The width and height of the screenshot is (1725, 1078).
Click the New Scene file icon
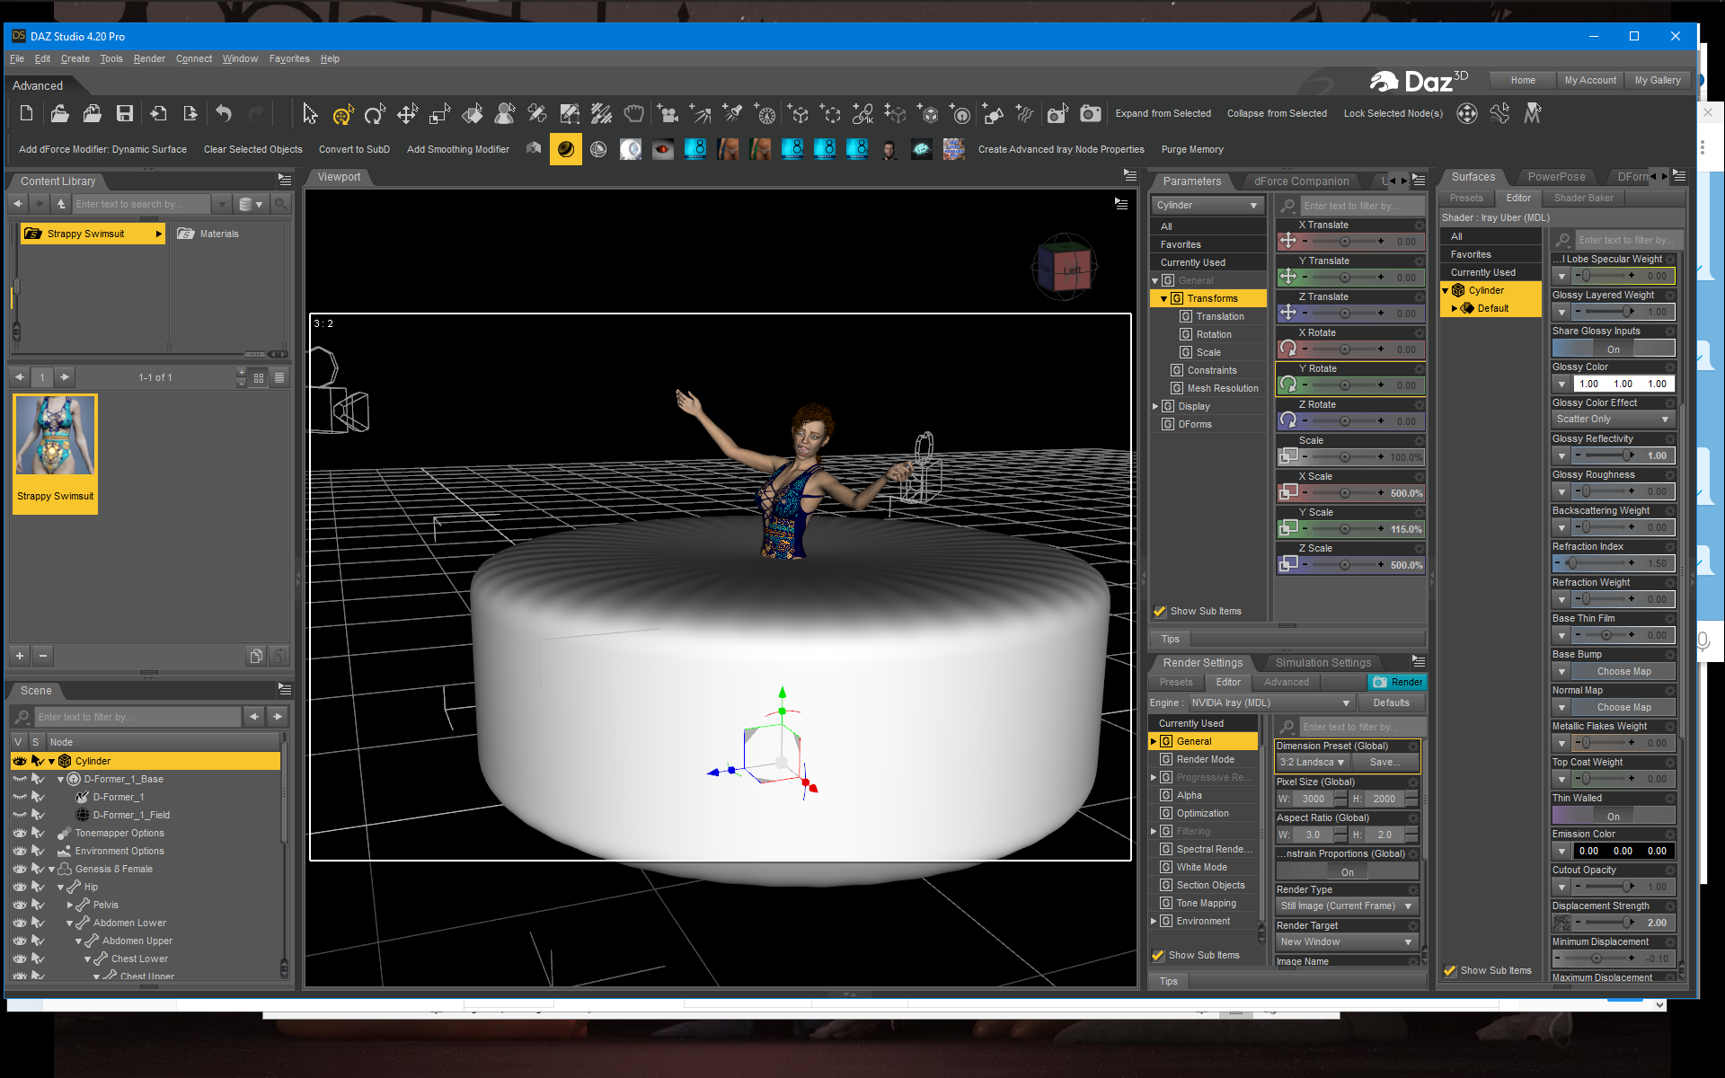[26, 114]
